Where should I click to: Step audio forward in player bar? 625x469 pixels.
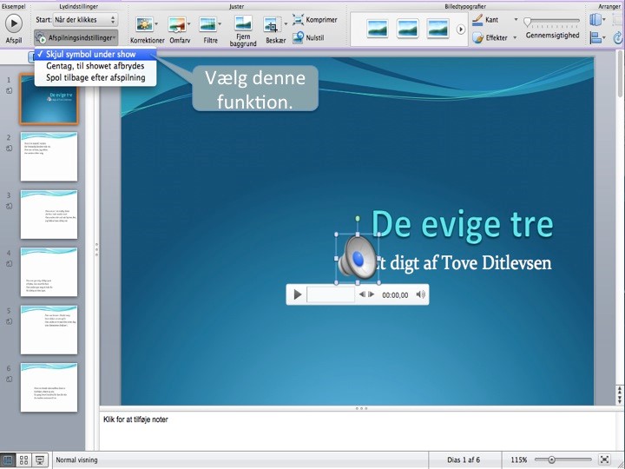pos(372,294)
